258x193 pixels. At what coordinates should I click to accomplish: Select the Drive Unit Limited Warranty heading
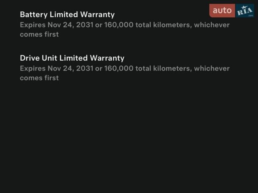[x=72, y=58]
